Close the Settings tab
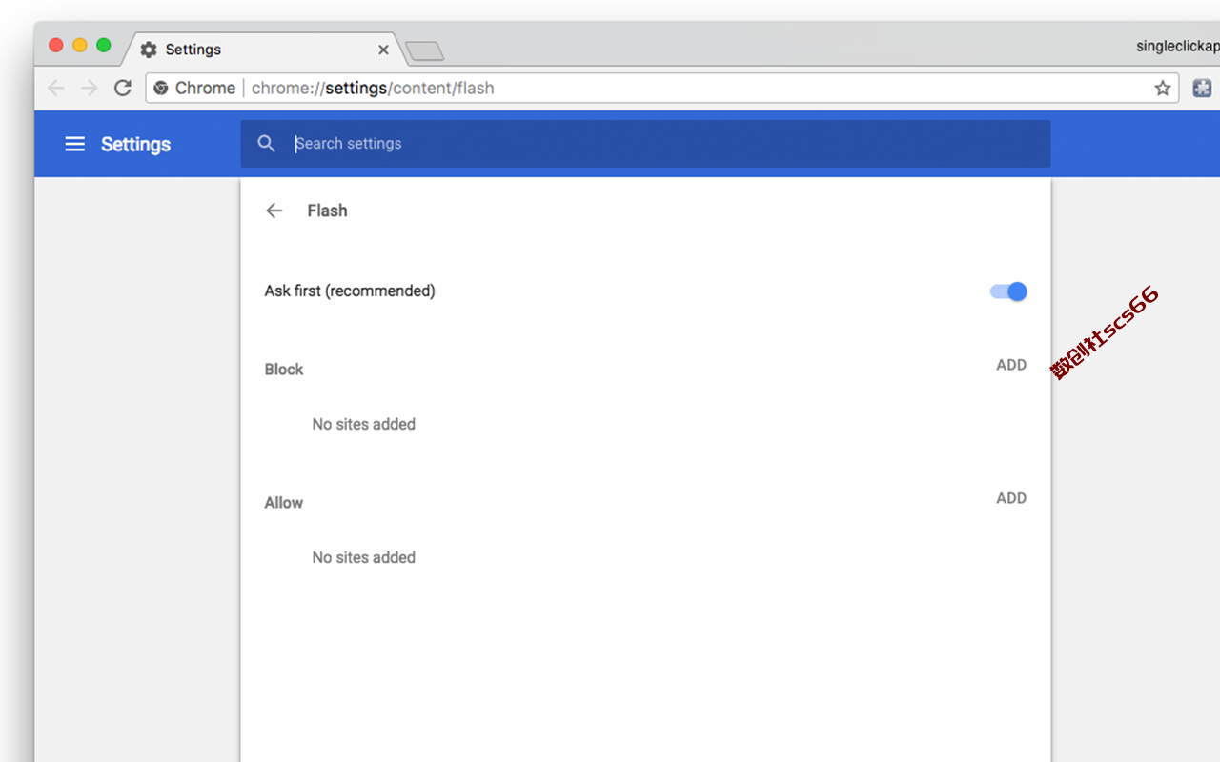This screenshot has height=762, width=1220. pyautogui.click(x=383, y=50)
